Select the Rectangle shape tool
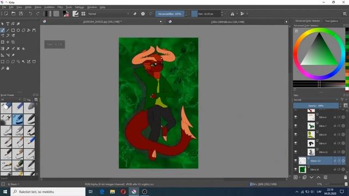The image size is (349, 196). click(x=13, y=30)
